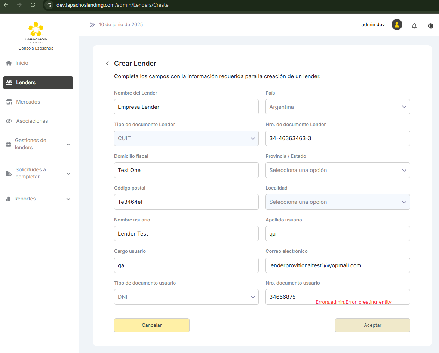Click the Correo electrónico input field
439x353 pixels.
[337, 265]
